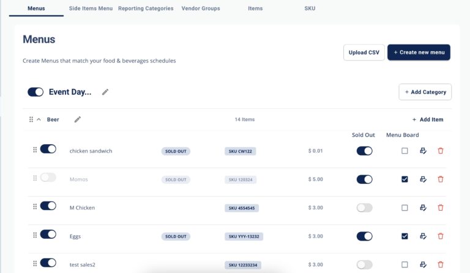Viewport: 470px width, 273px height.
Task: Click the Add Category button
Action: click(x=425, y=92)
